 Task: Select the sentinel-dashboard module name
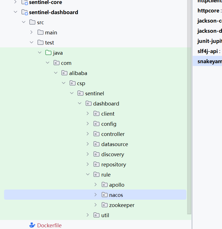click(x=53, y=12)
